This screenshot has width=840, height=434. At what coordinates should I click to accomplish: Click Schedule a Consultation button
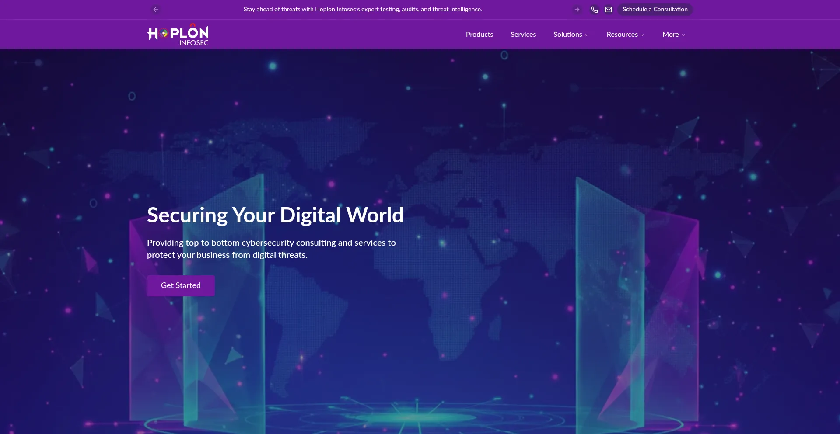pyautogui.click(x=655, y=10)
